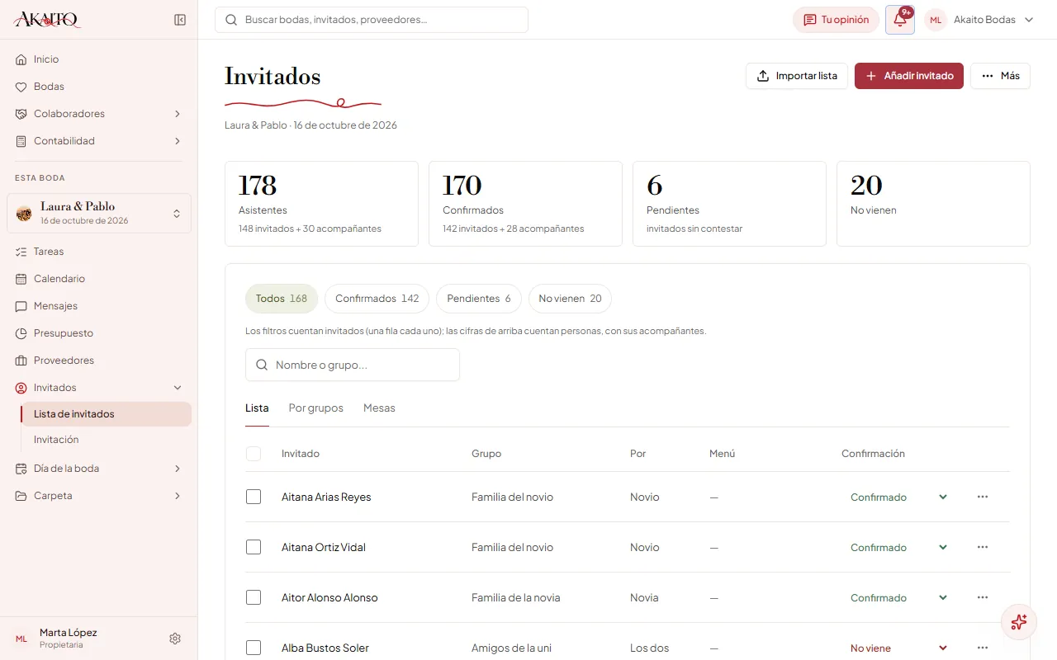Check the box for Alba Bustos Soler

(254, 648)
